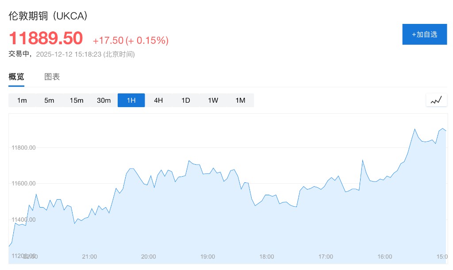
Task: Switch to the 图表 tab
Action: click(x=52, y=77)
